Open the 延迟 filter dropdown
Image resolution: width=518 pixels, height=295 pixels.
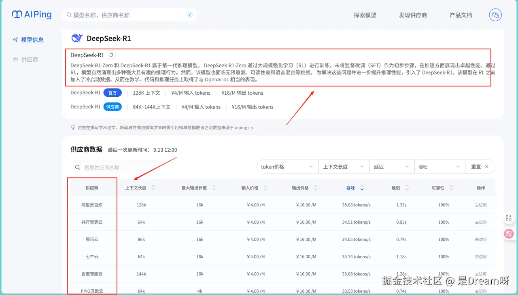click(392, 167)
